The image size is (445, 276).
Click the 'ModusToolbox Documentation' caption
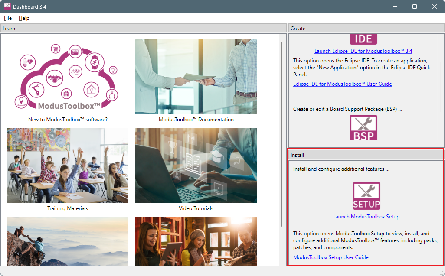coord(196,120)
